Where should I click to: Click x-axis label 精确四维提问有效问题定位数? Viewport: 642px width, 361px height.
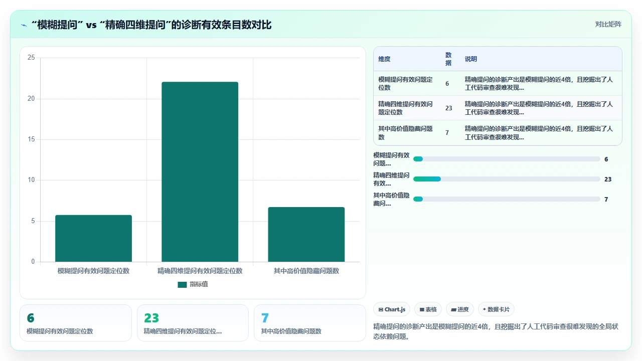(x=200, y=271)
